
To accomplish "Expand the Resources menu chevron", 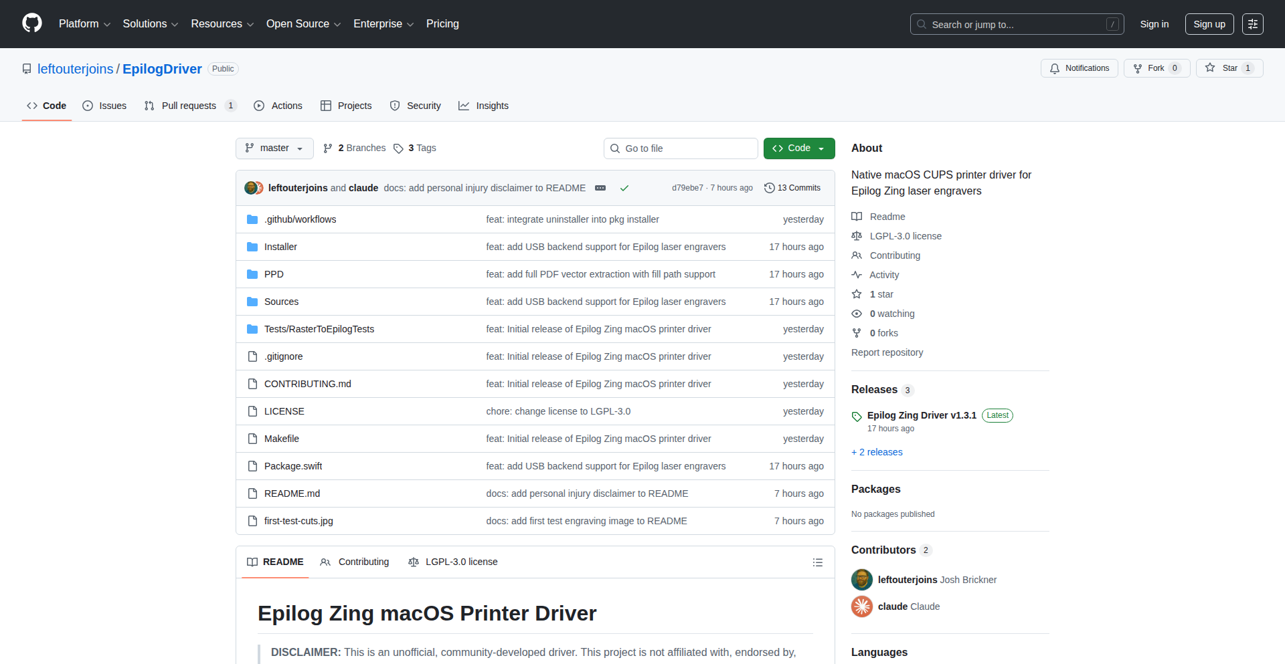I will (x=250, y=24).
